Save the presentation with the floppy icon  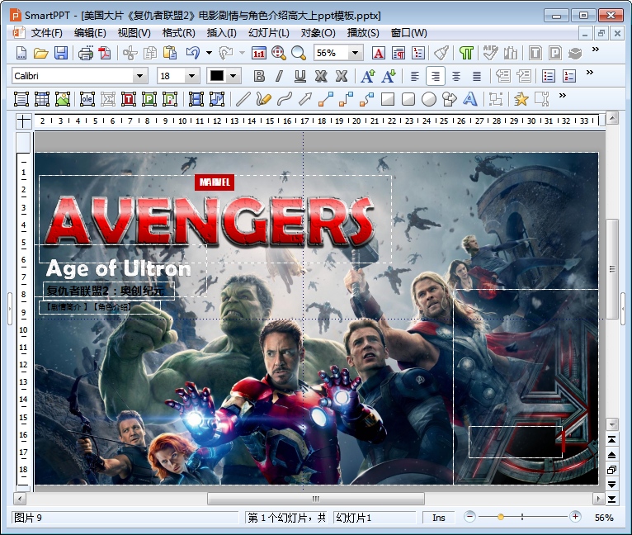coord(61,53)
